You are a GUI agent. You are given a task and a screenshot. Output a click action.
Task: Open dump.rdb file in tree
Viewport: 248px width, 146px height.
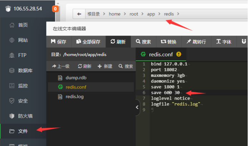coord(76,77)
